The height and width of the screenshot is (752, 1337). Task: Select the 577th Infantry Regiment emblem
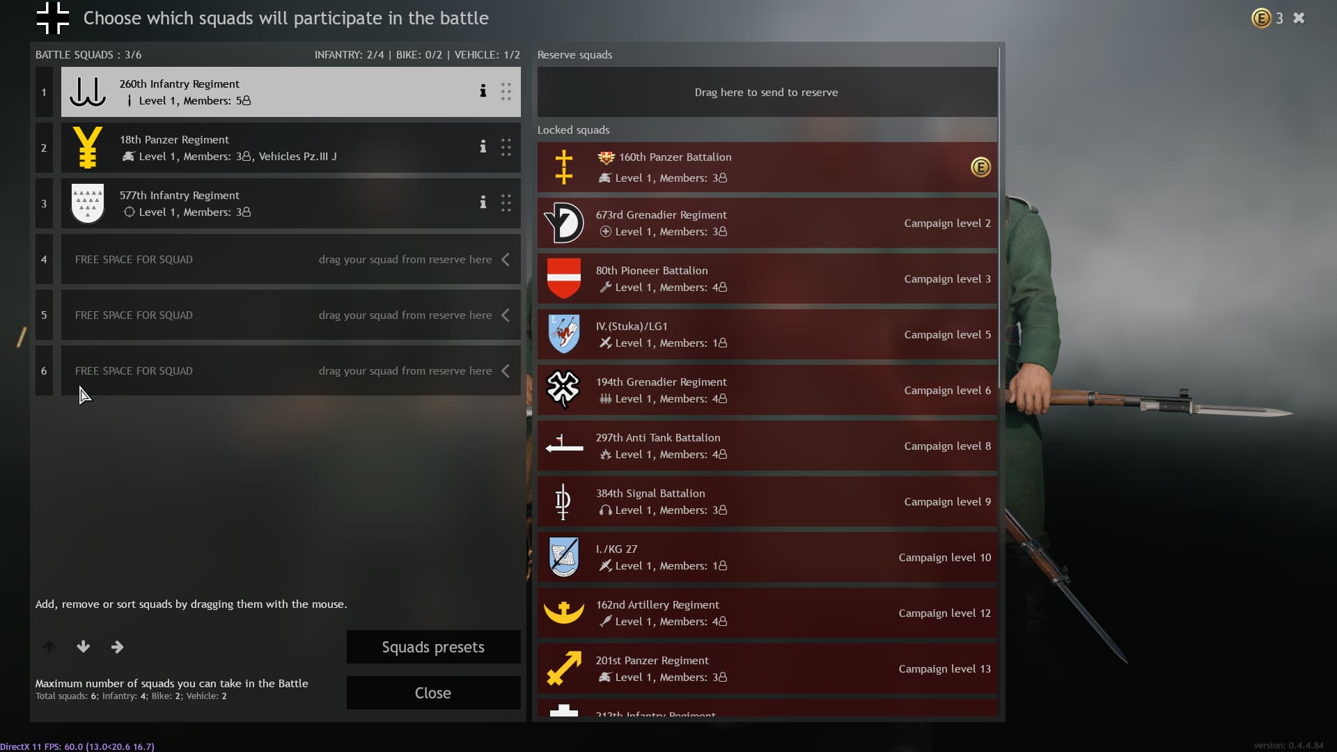(88, 203)
